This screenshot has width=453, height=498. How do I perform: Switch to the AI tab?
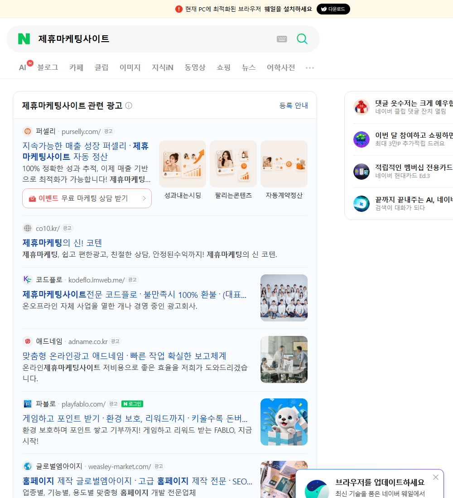click(x=23, y=67)
